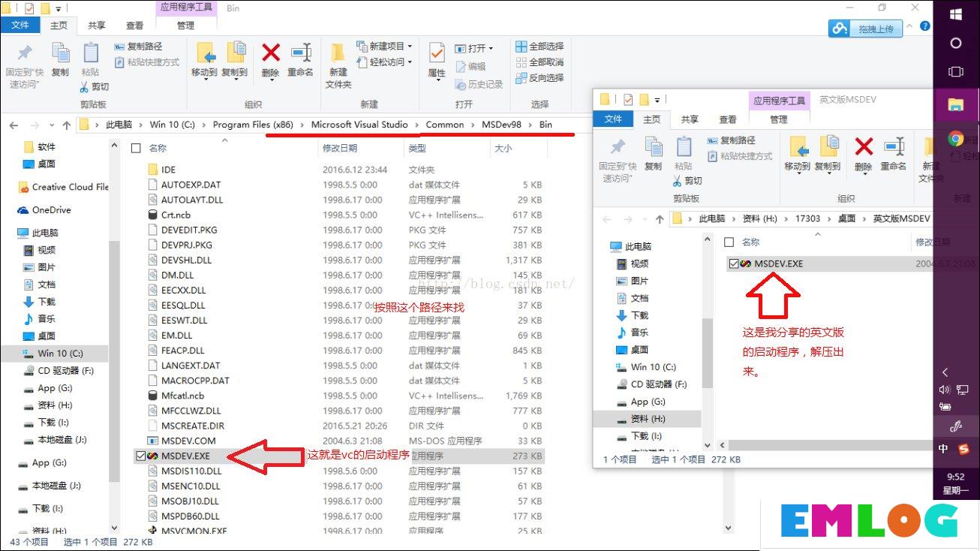Click 复制到 in Bin window ribbon
980x551 pixels.
(235, 60)
